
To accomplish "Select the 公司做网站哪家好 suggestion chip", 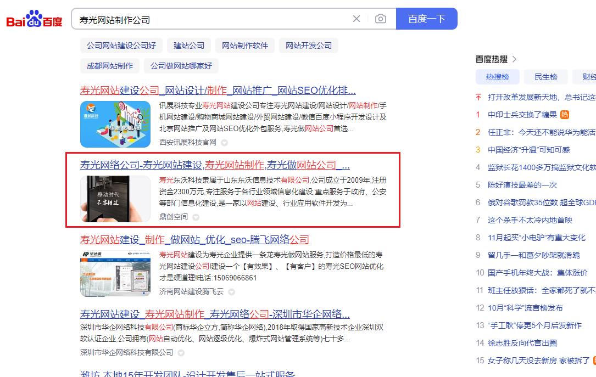I will coord(181,66).
